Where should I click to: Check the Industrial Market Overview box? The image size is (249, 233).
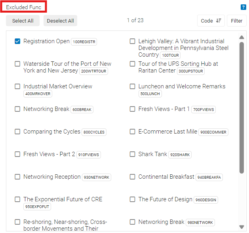click(17, 86)
